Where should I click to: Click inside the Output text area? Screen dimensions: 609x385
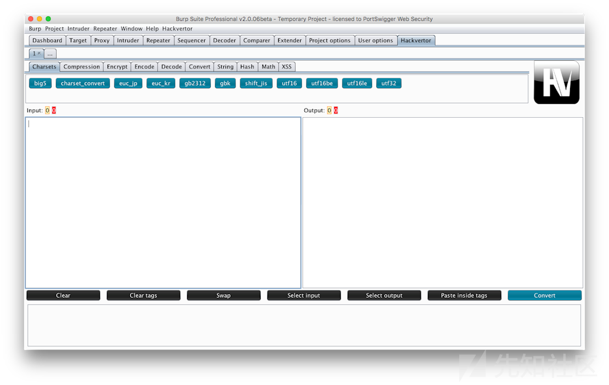442,203
